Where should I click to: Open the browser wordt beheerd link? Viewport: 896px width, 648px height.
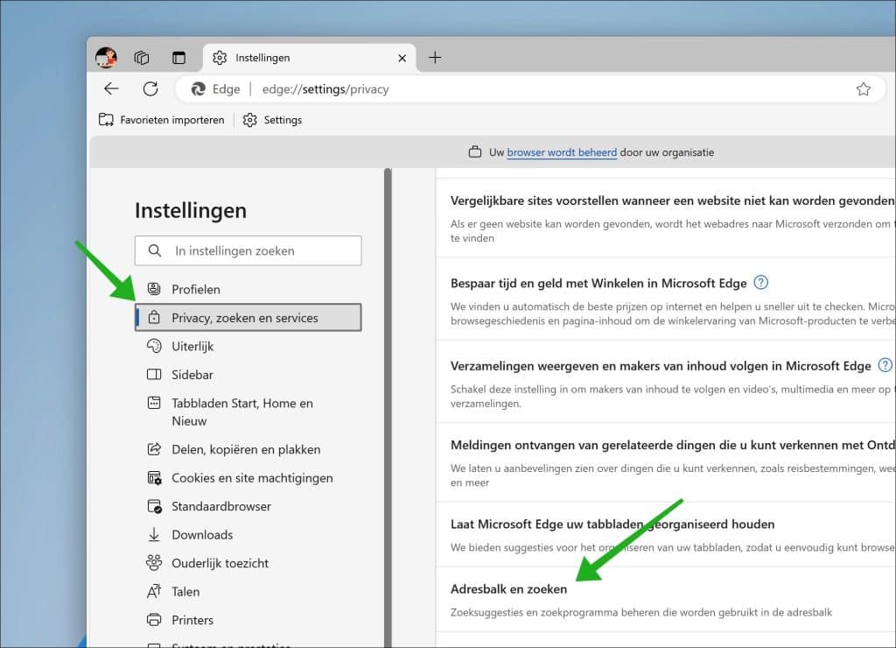pyautogui.click(x=562, y=152)
